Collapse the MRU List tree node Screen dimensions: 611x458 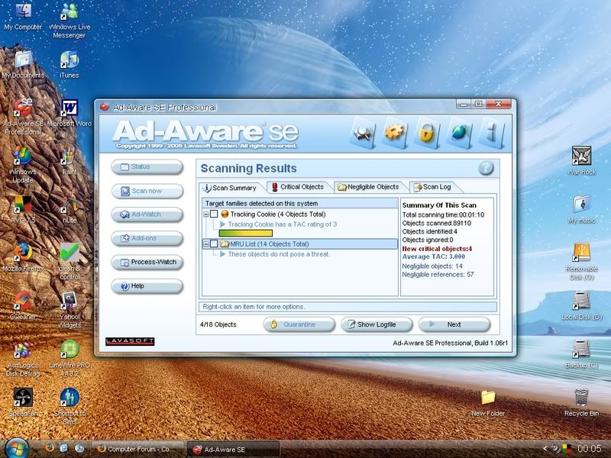(205, 244)
